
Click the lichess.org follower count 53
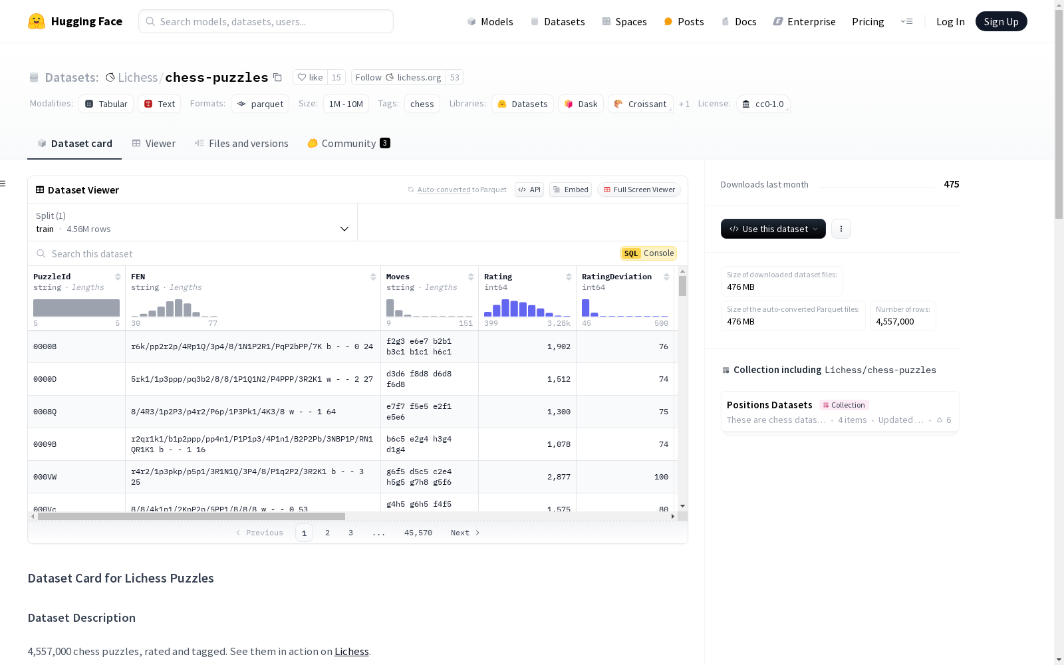click(455, 77)
